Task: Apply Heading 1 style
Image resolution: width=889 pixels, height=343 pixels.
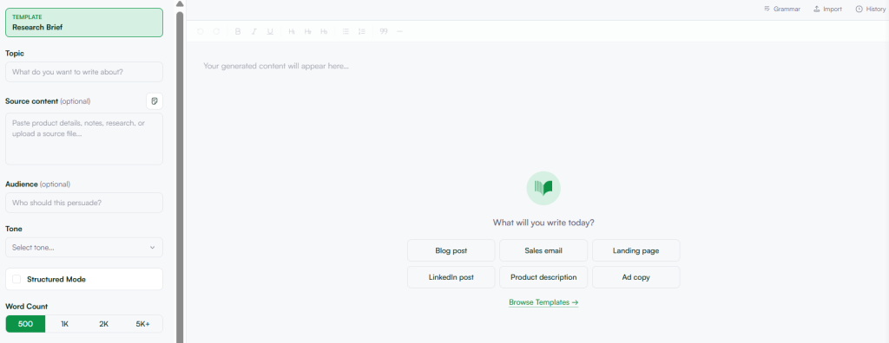Action: 292,32
